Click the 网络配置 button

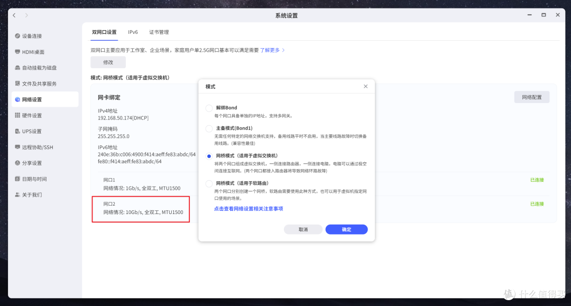(532, 97)
